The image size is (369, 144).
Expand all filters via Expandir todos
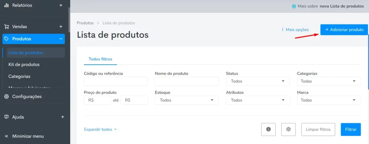point(100,129)
